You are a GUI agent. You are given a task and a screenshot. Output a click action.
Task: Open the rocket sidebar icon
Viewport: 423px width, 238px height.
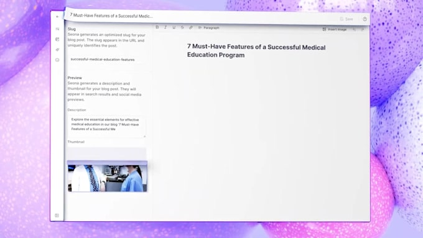point(57,50)
